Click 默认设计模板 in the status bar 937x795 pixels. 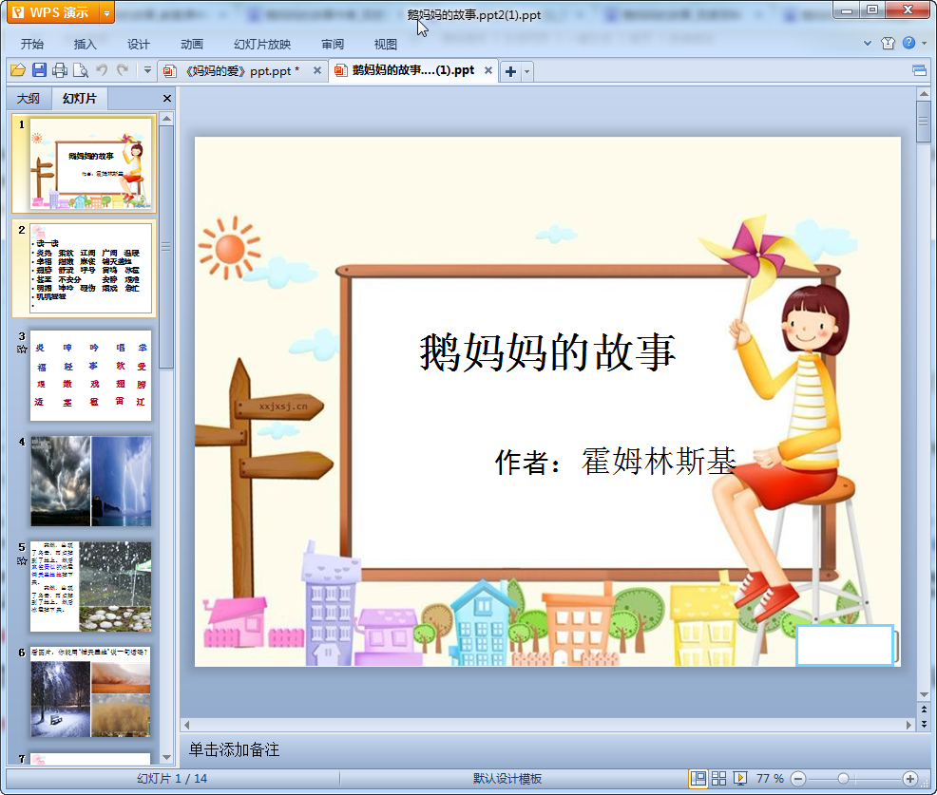[507, 778]
